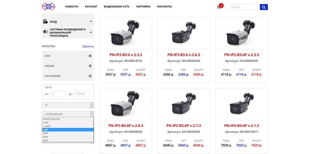The width and height of the screenshot is (310, 154).
Task: Toggle the POLYVISION brand filter checkmark
Action: [x=90, y=76]
